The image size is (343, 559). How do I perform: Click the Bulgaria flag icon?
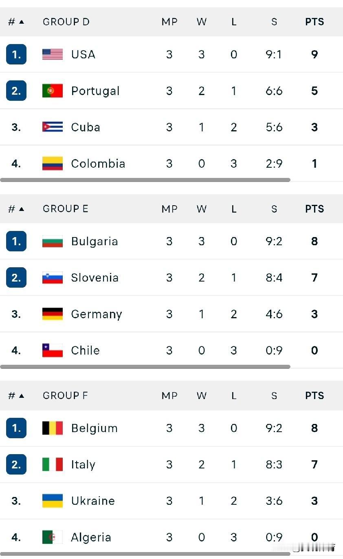click(x=53, y=241)
